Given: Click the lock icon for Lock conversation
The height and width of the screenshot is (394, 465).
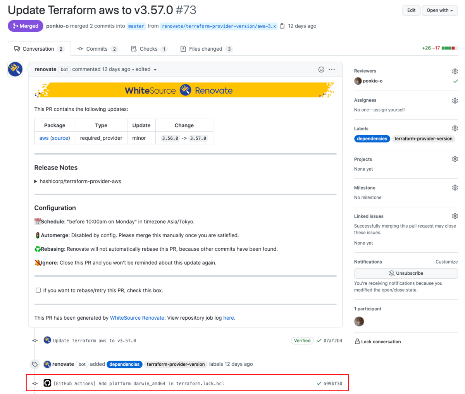Looking at the screenshot, I should point(357,341).
